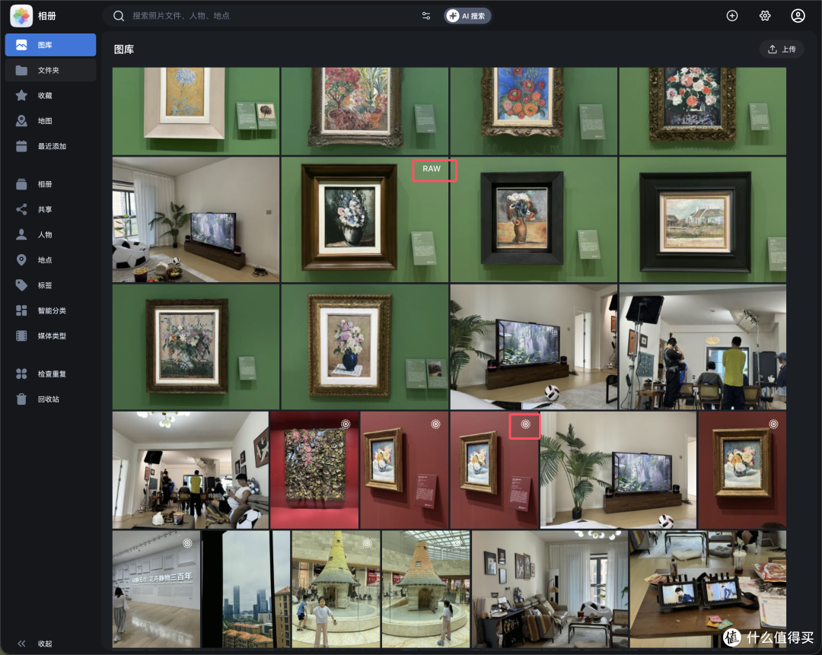Open the cottage landscape painting thumbnail
This screenshot has width=822, height=655.
703,220
